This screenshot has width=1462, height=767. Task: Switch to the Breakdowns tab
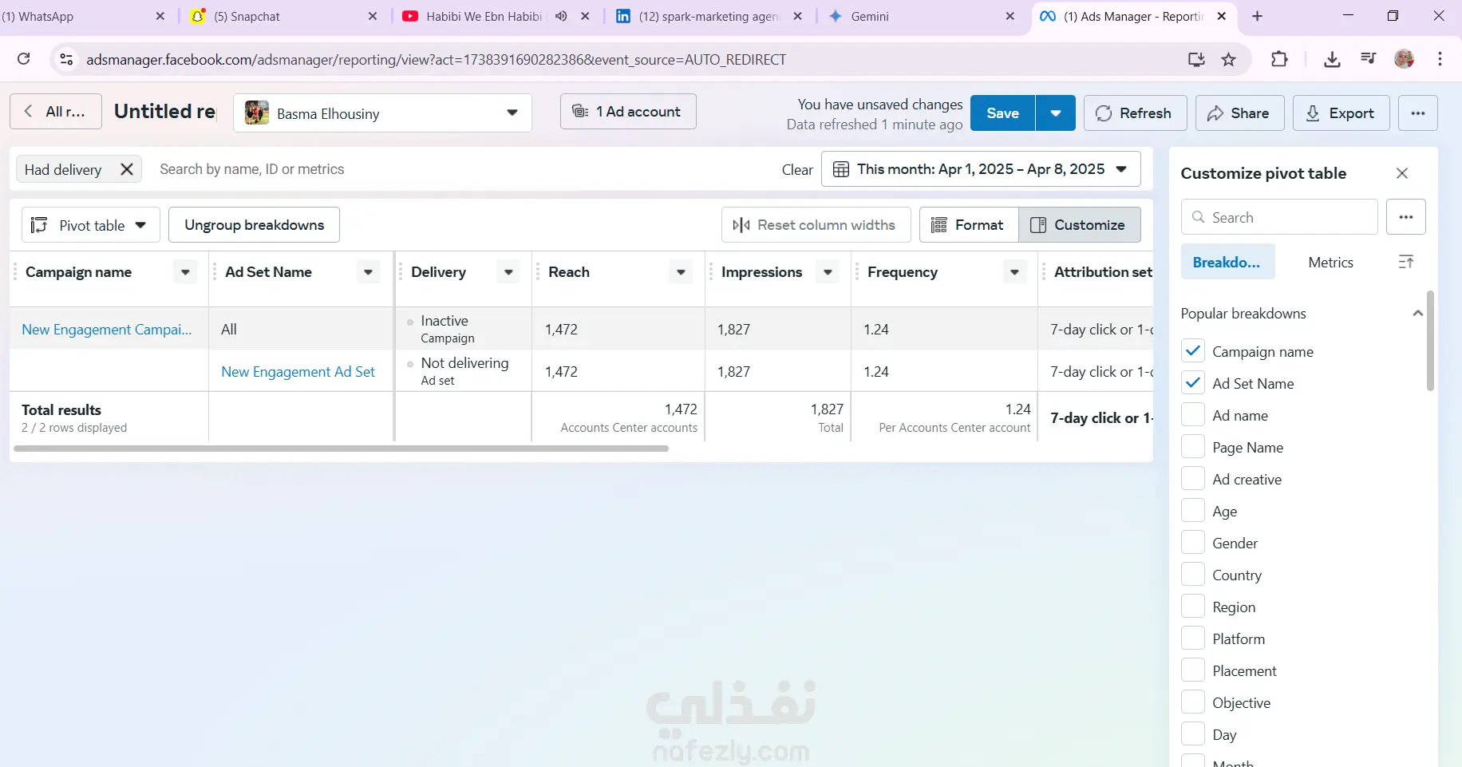click(1227, 262)
